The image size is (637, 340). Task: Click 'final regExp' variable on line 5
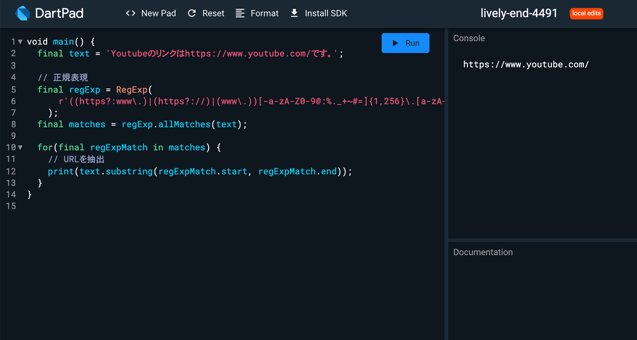point(69,90)
